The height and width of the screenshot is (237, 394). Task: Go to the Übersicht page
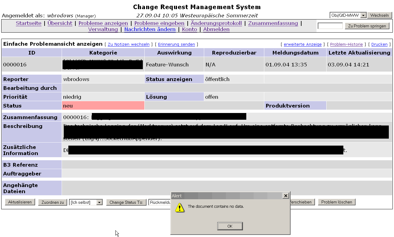coord(60,23)
